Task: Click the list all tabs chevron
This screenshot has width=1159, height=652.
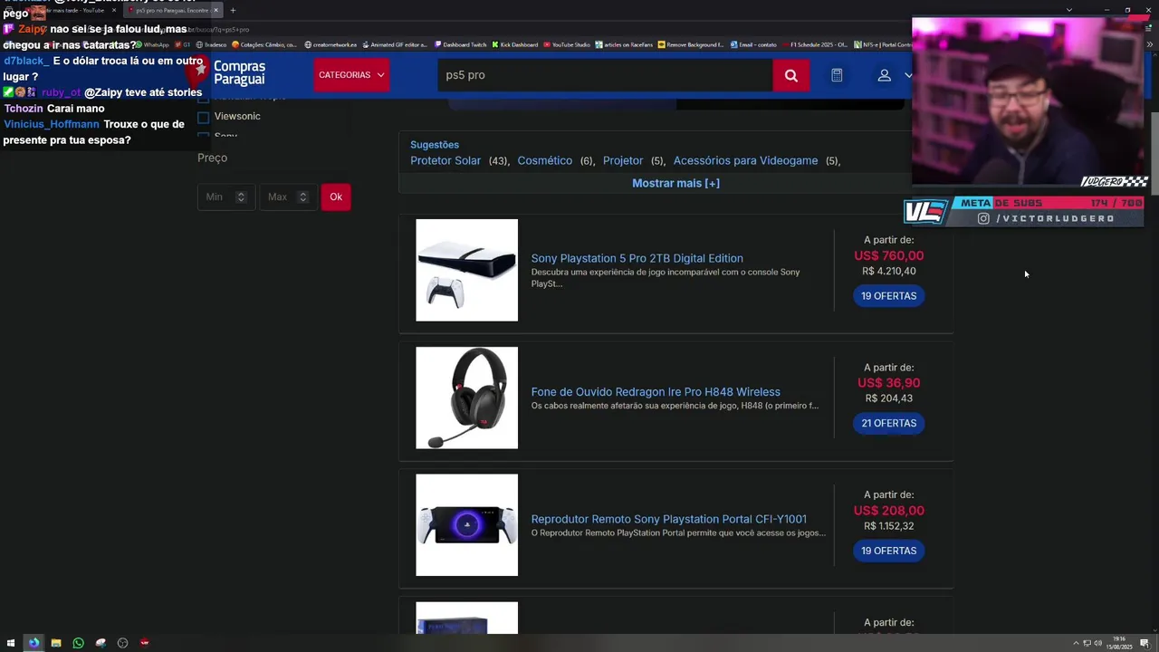Action: tap(1069, 10)
